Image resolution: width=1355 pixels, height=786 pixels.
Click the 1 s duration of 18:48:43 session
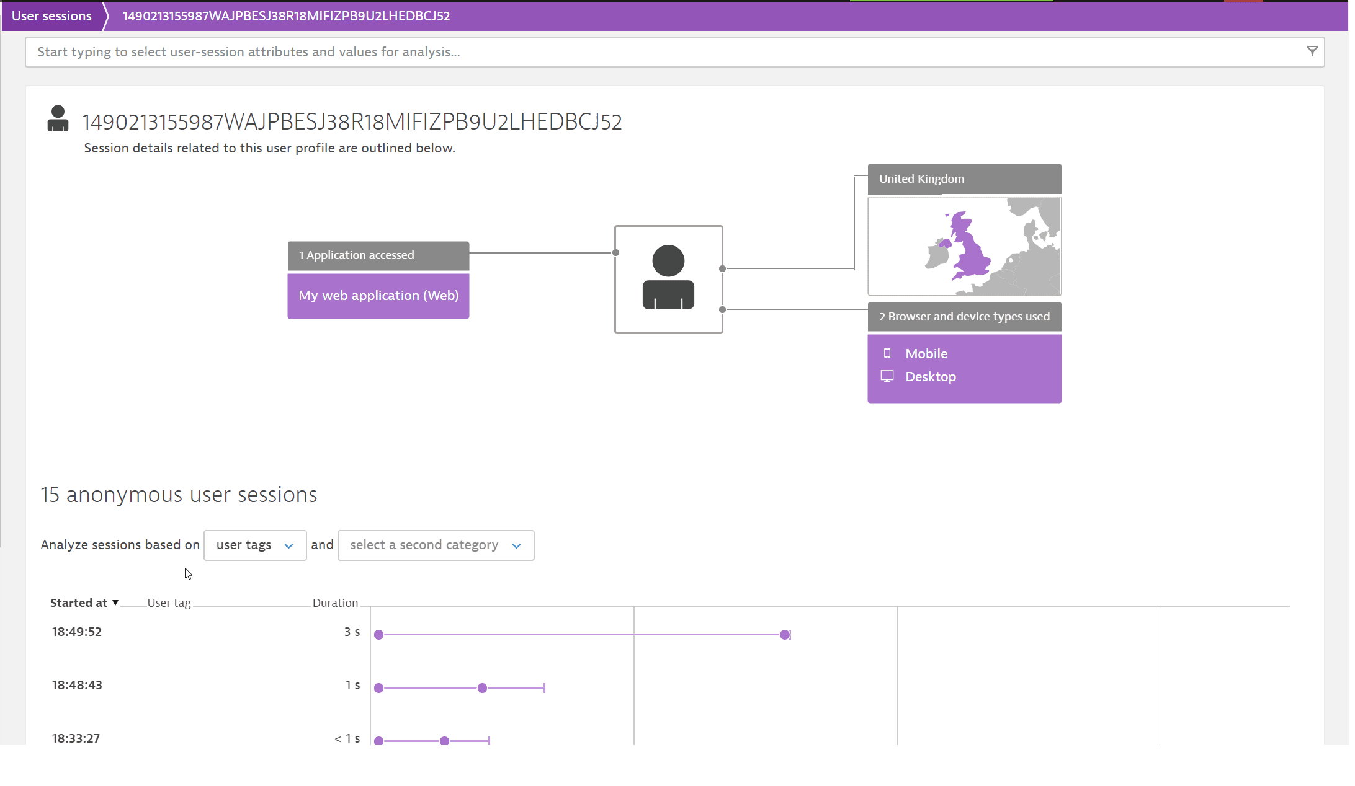tap(352, 685)
